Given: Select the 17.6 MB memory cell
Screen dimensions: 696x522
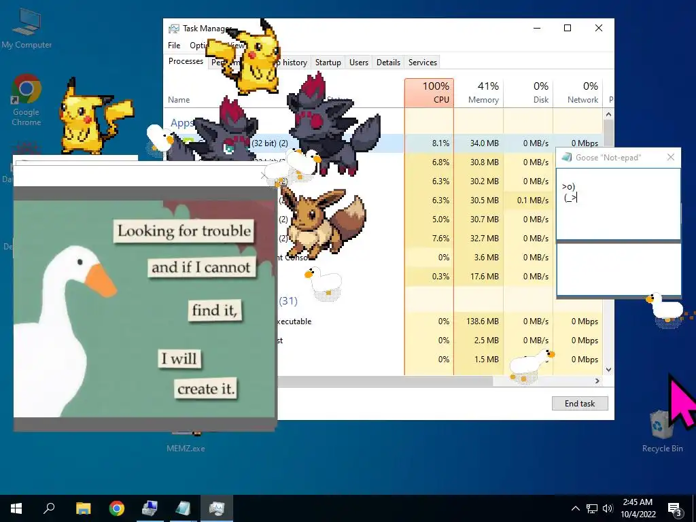Looking at the screenshot, I should tap(479, 277).
